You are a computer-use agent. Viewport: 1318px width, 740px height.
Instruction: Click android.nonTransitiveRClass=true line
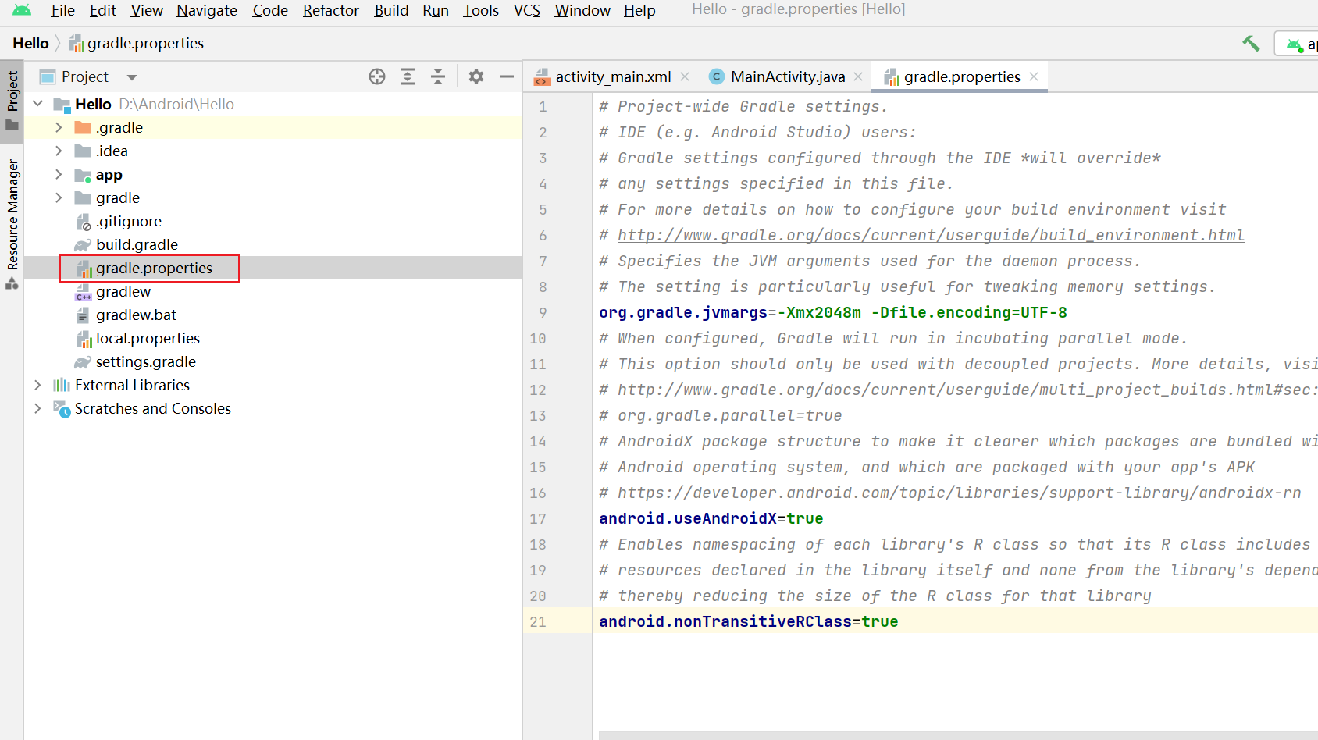748,621
